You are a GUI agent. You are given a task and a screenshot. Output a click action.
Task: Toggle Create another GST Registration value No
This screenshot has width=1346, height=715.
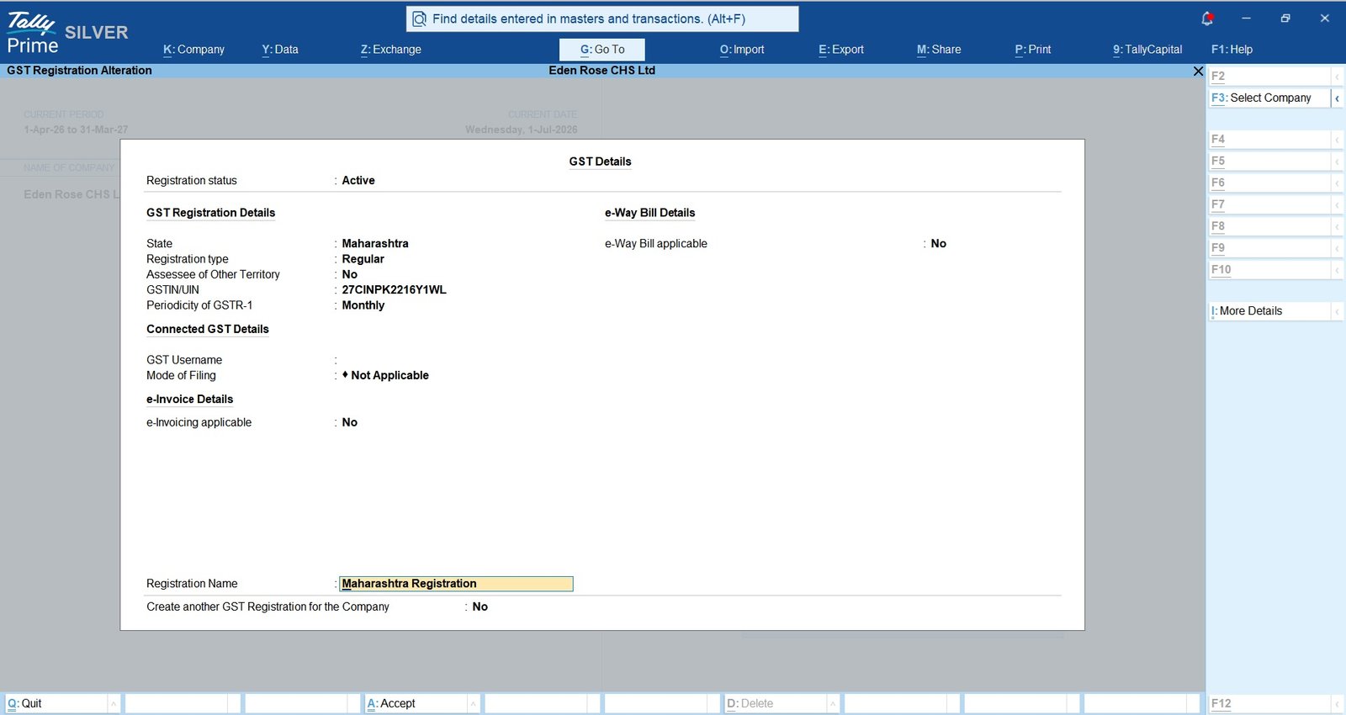tap(480, 606)
